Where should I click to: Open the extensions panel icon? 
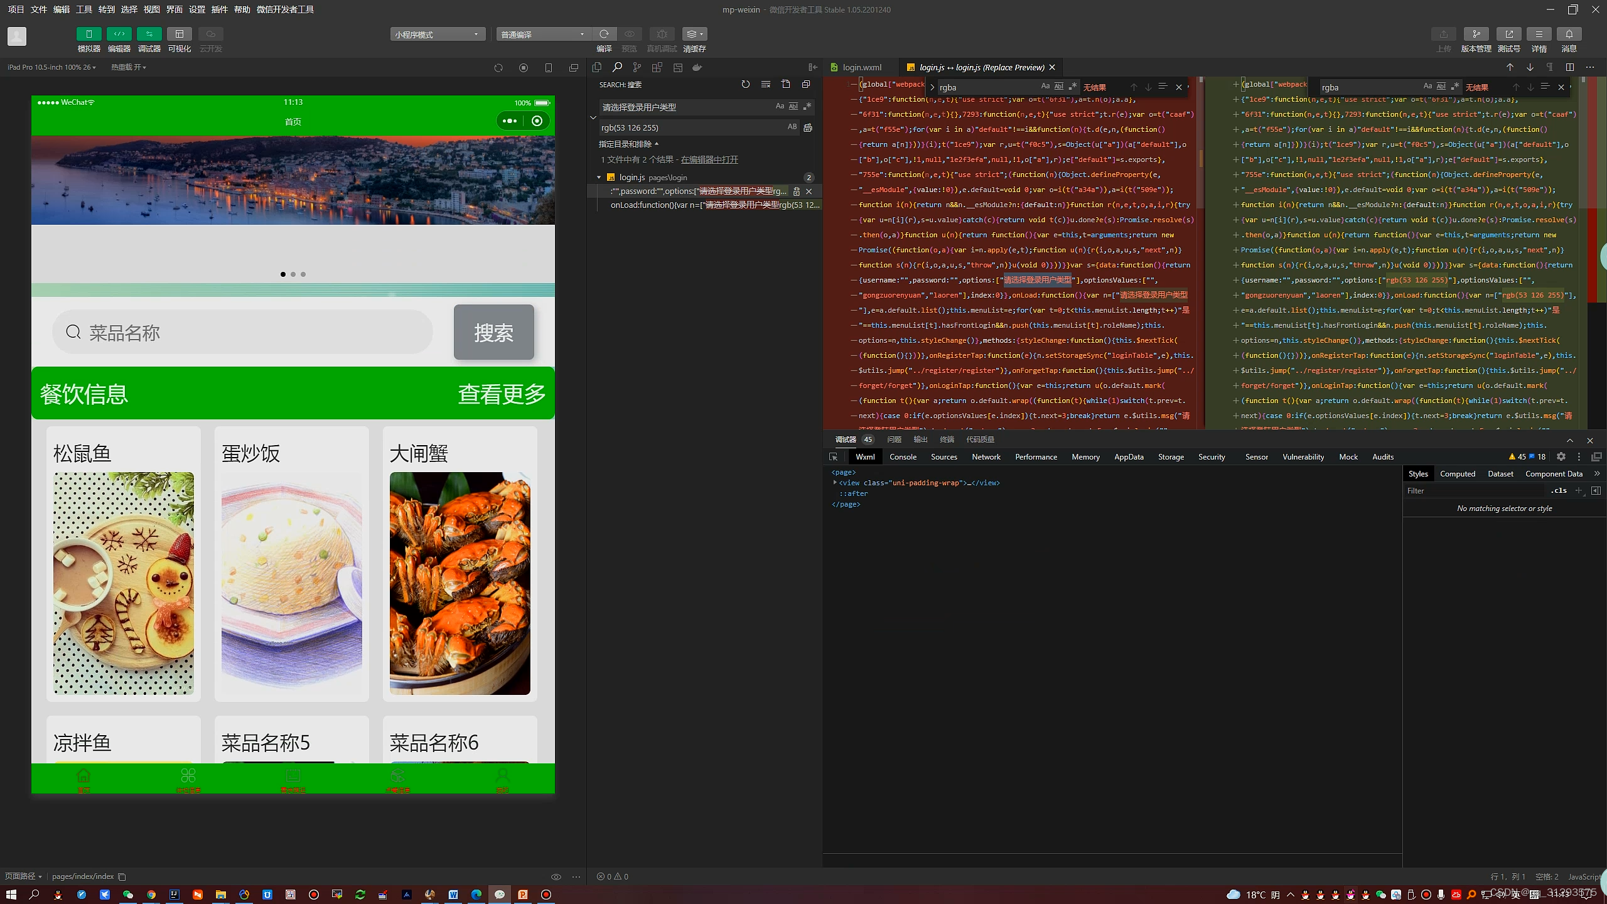tap(657, 67)
